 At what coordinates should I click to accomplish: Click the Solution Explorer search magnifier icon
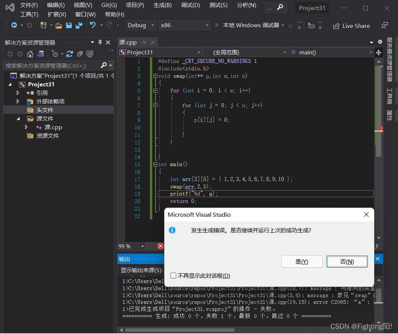pyautogui.click(x=104, y=66)
